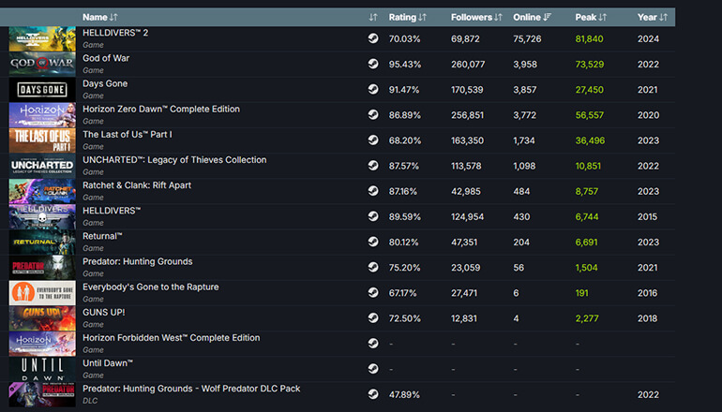Click the 81,840 peak value for HELLDIVERS 2
Viewport: 722px width, 412px height.
click(x=589, y=38)
